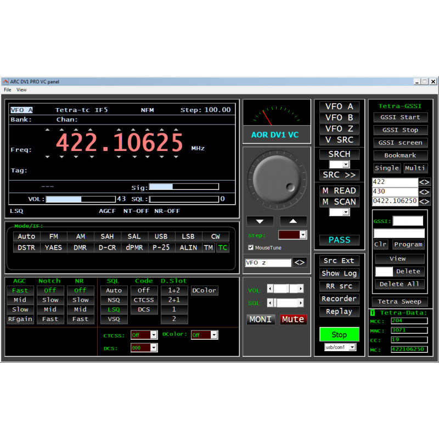
Task: Click the <> button beside the 422 field
Action: tap(424, 182)
